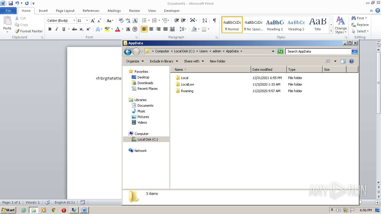The height and width of the screenshot is (214, 381).
Task: Switch to the References tab
Action: pyautogui.click(x=91, y=11)
